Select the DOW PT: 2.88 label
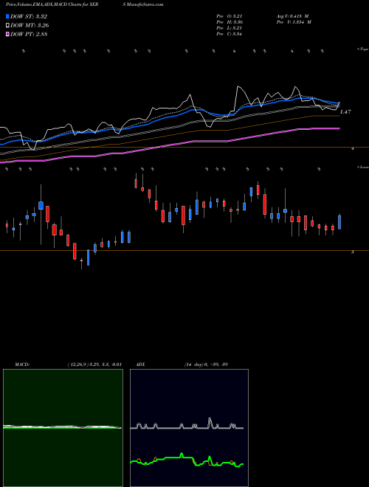 [x=29, y=34]
